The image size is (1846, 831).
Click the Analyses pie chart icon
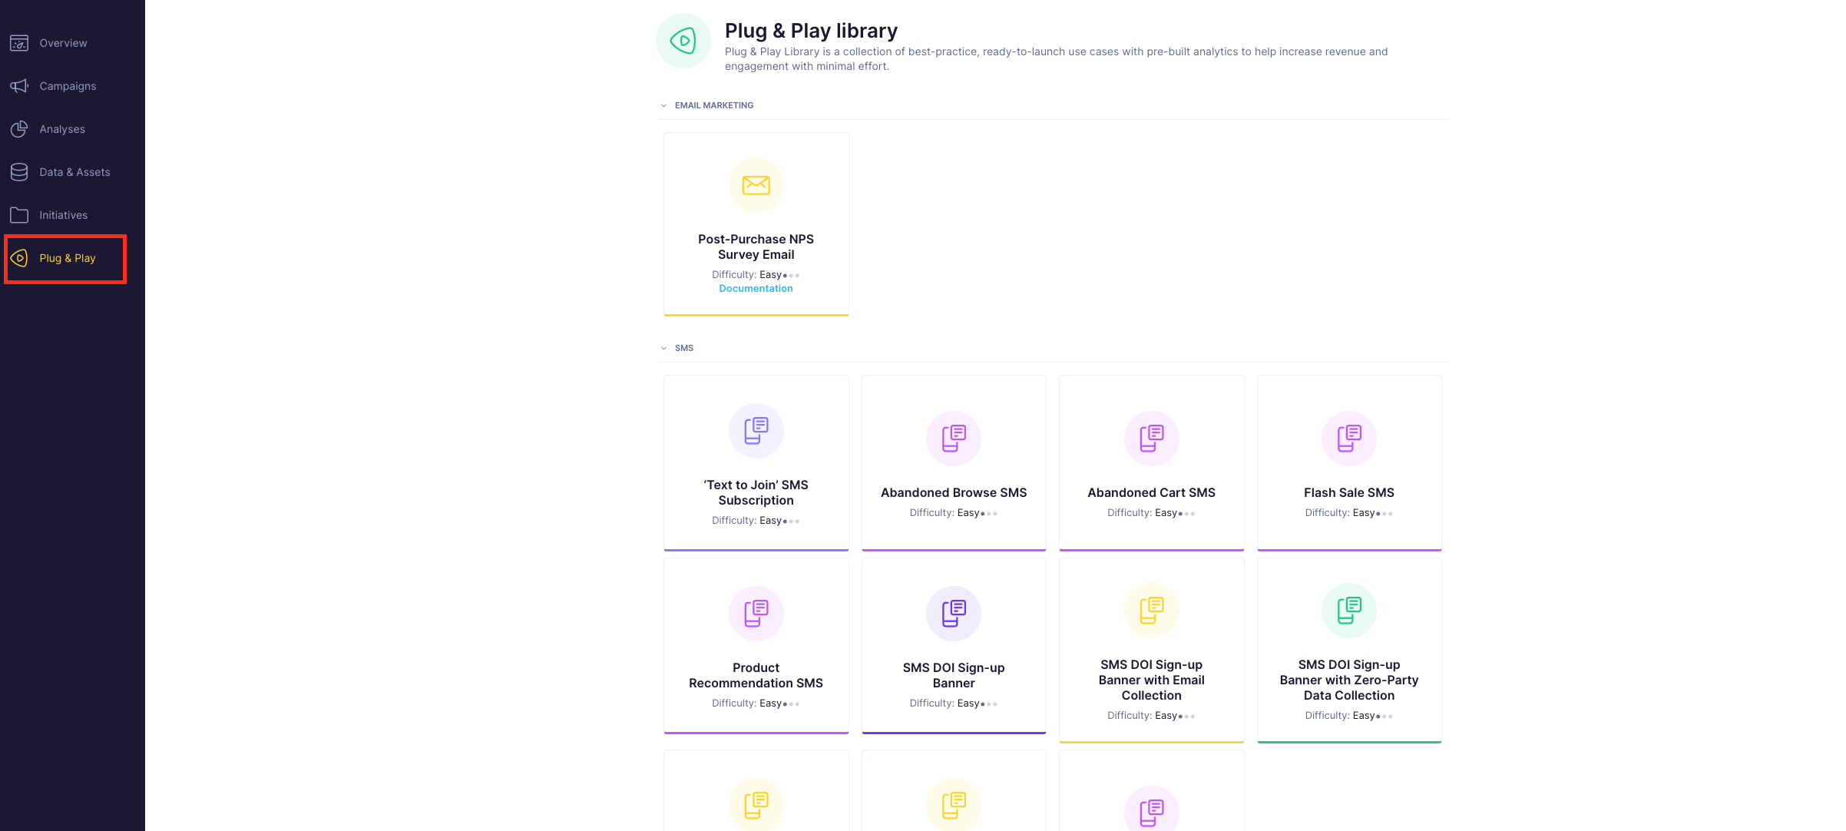tap(19, 129)
